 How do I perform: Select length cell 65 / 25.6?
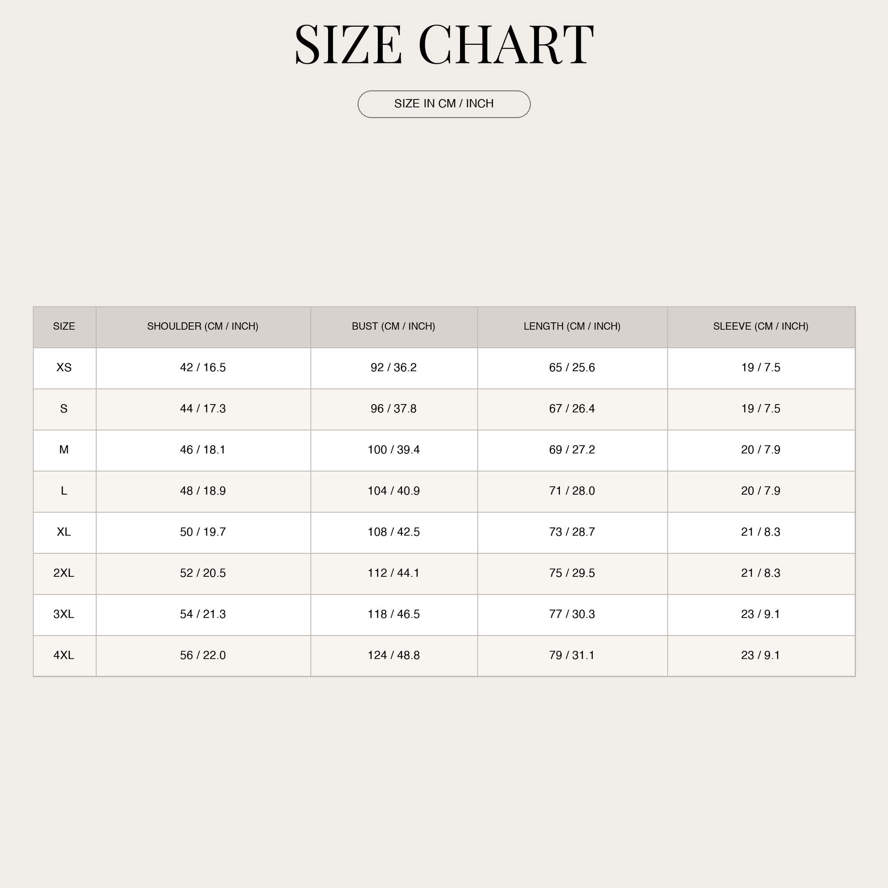tap(572, 368)
